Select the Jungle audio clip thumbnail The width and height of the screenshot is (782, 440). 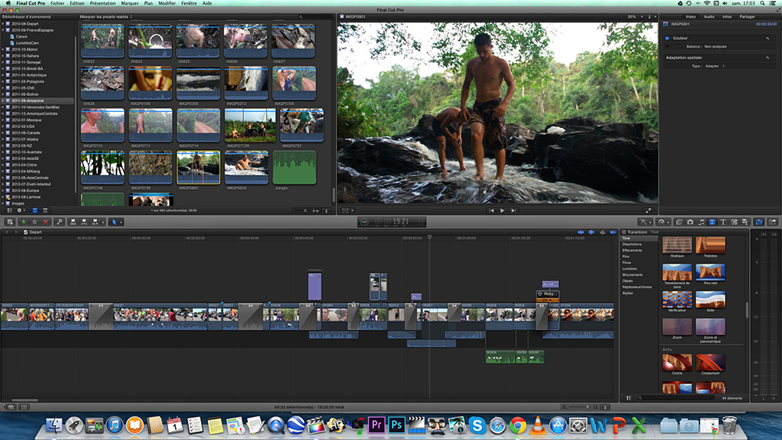pyautogui.click(x=294, y=167)
